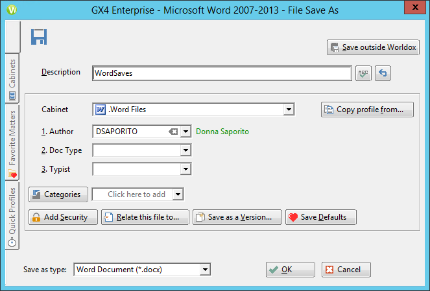Click the Worldox green W logo
The height and width of the screenshot is (291, 430).
(x=12, y=10)
